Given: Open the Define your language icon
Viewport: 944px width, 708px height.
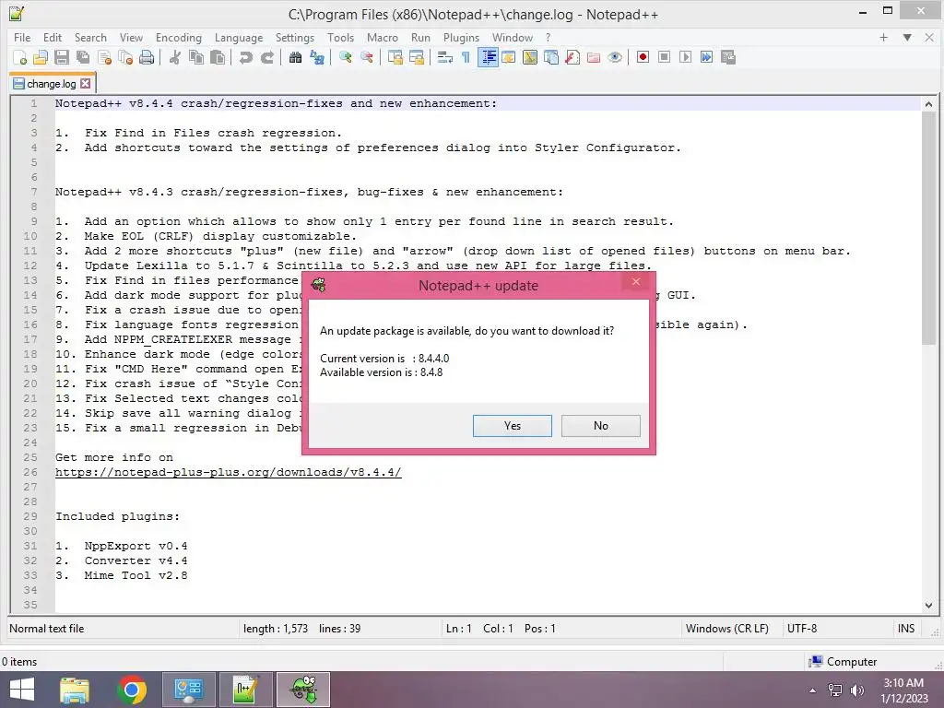Looking at the screenshot, I should click(509, 57).
